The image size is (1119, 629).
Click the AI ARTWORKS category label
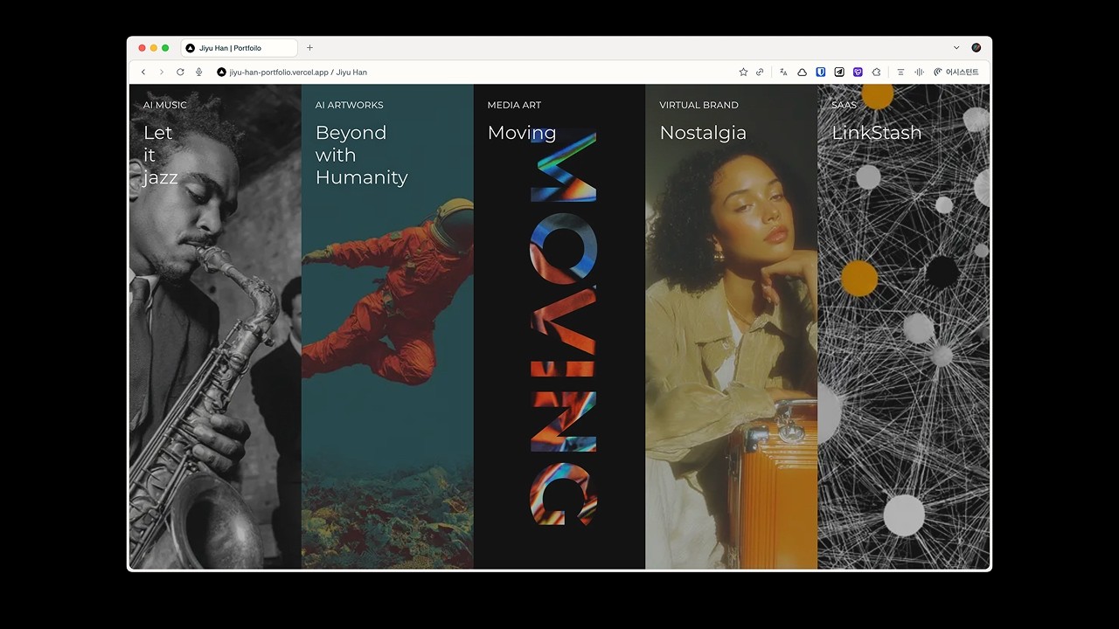tap(350, 105)
